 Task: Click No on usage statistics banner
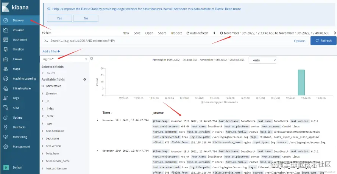[x=86, y=18]
